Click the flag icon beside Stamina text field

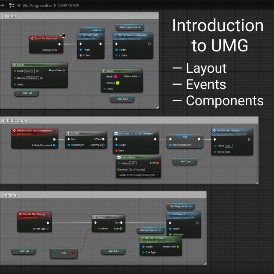(42, 78)
